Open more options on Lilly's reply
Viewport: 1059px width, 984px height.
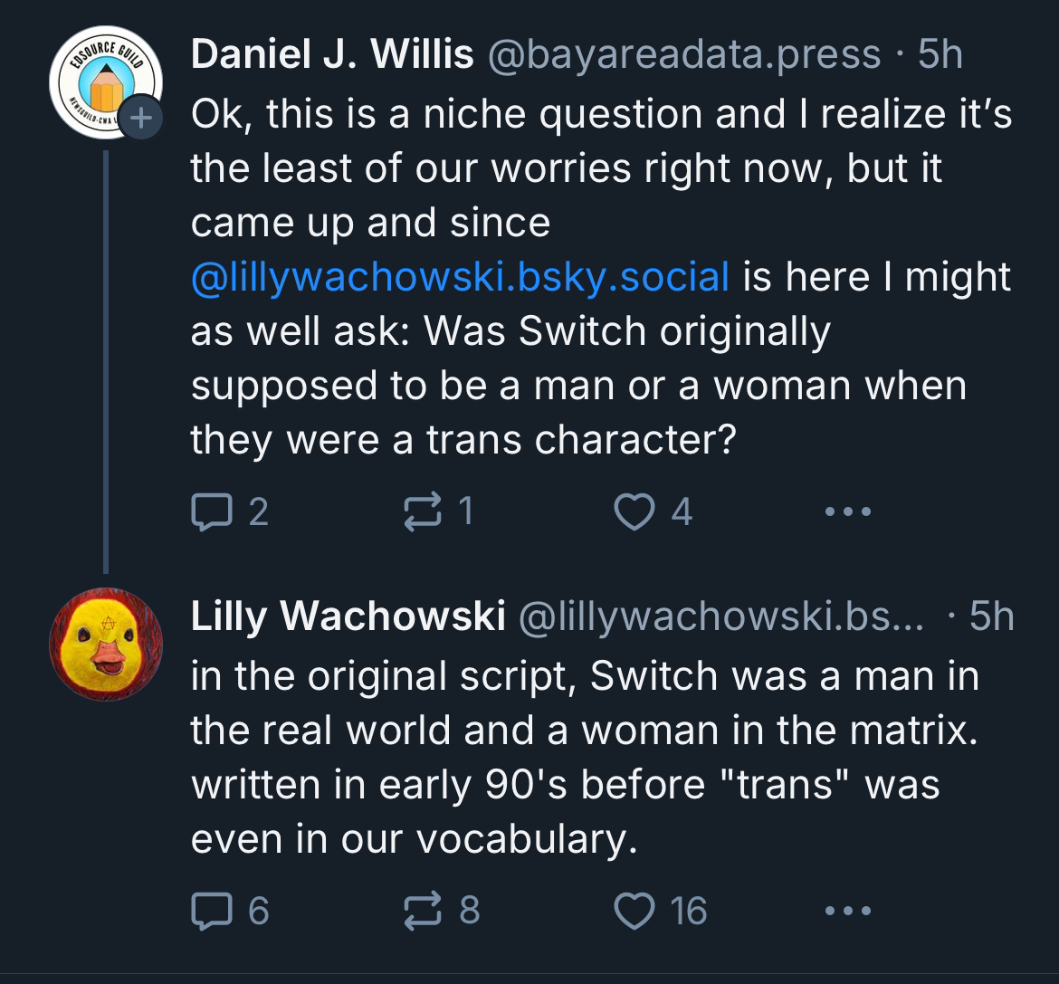tap(848, 910)
